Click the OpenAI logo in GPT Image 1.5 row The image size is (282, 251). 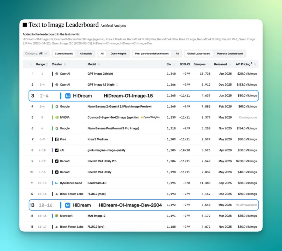(57, 85)
